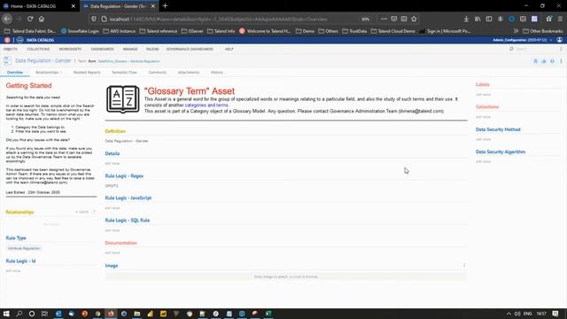The image size is (567, 319).
Task: Click the info icon in the page header
Action: point(552,61)
